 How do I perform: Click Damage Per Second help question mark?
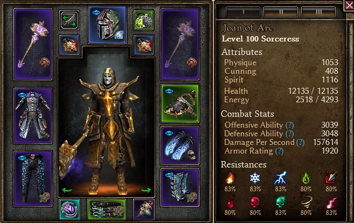click(x=301, y=142)
